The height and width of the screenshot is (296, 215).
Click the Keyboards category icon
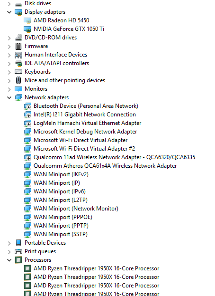(18, 72)
